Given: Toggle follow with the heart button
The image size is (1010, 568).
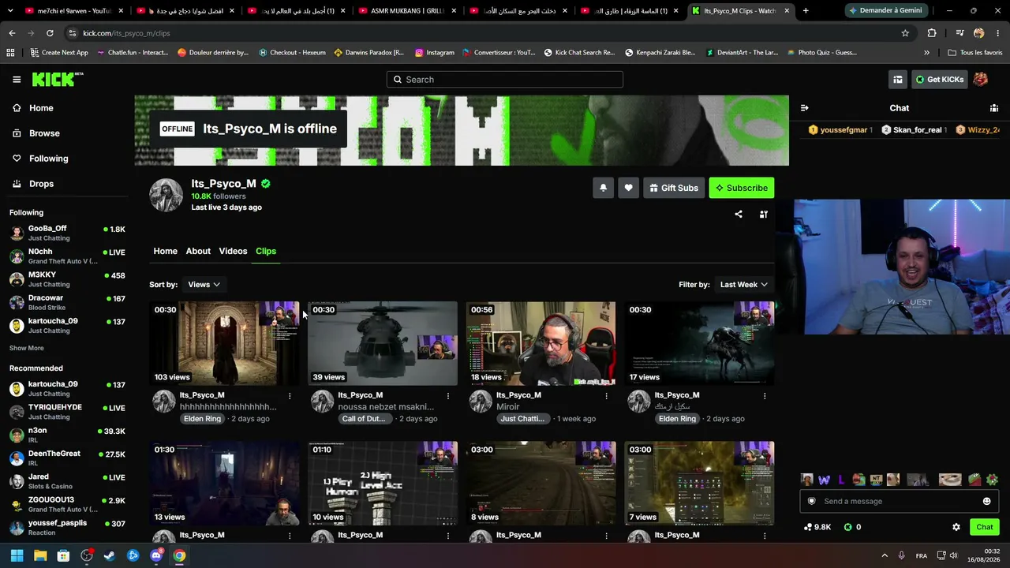Looking at the screenshot, I should 628,188.
